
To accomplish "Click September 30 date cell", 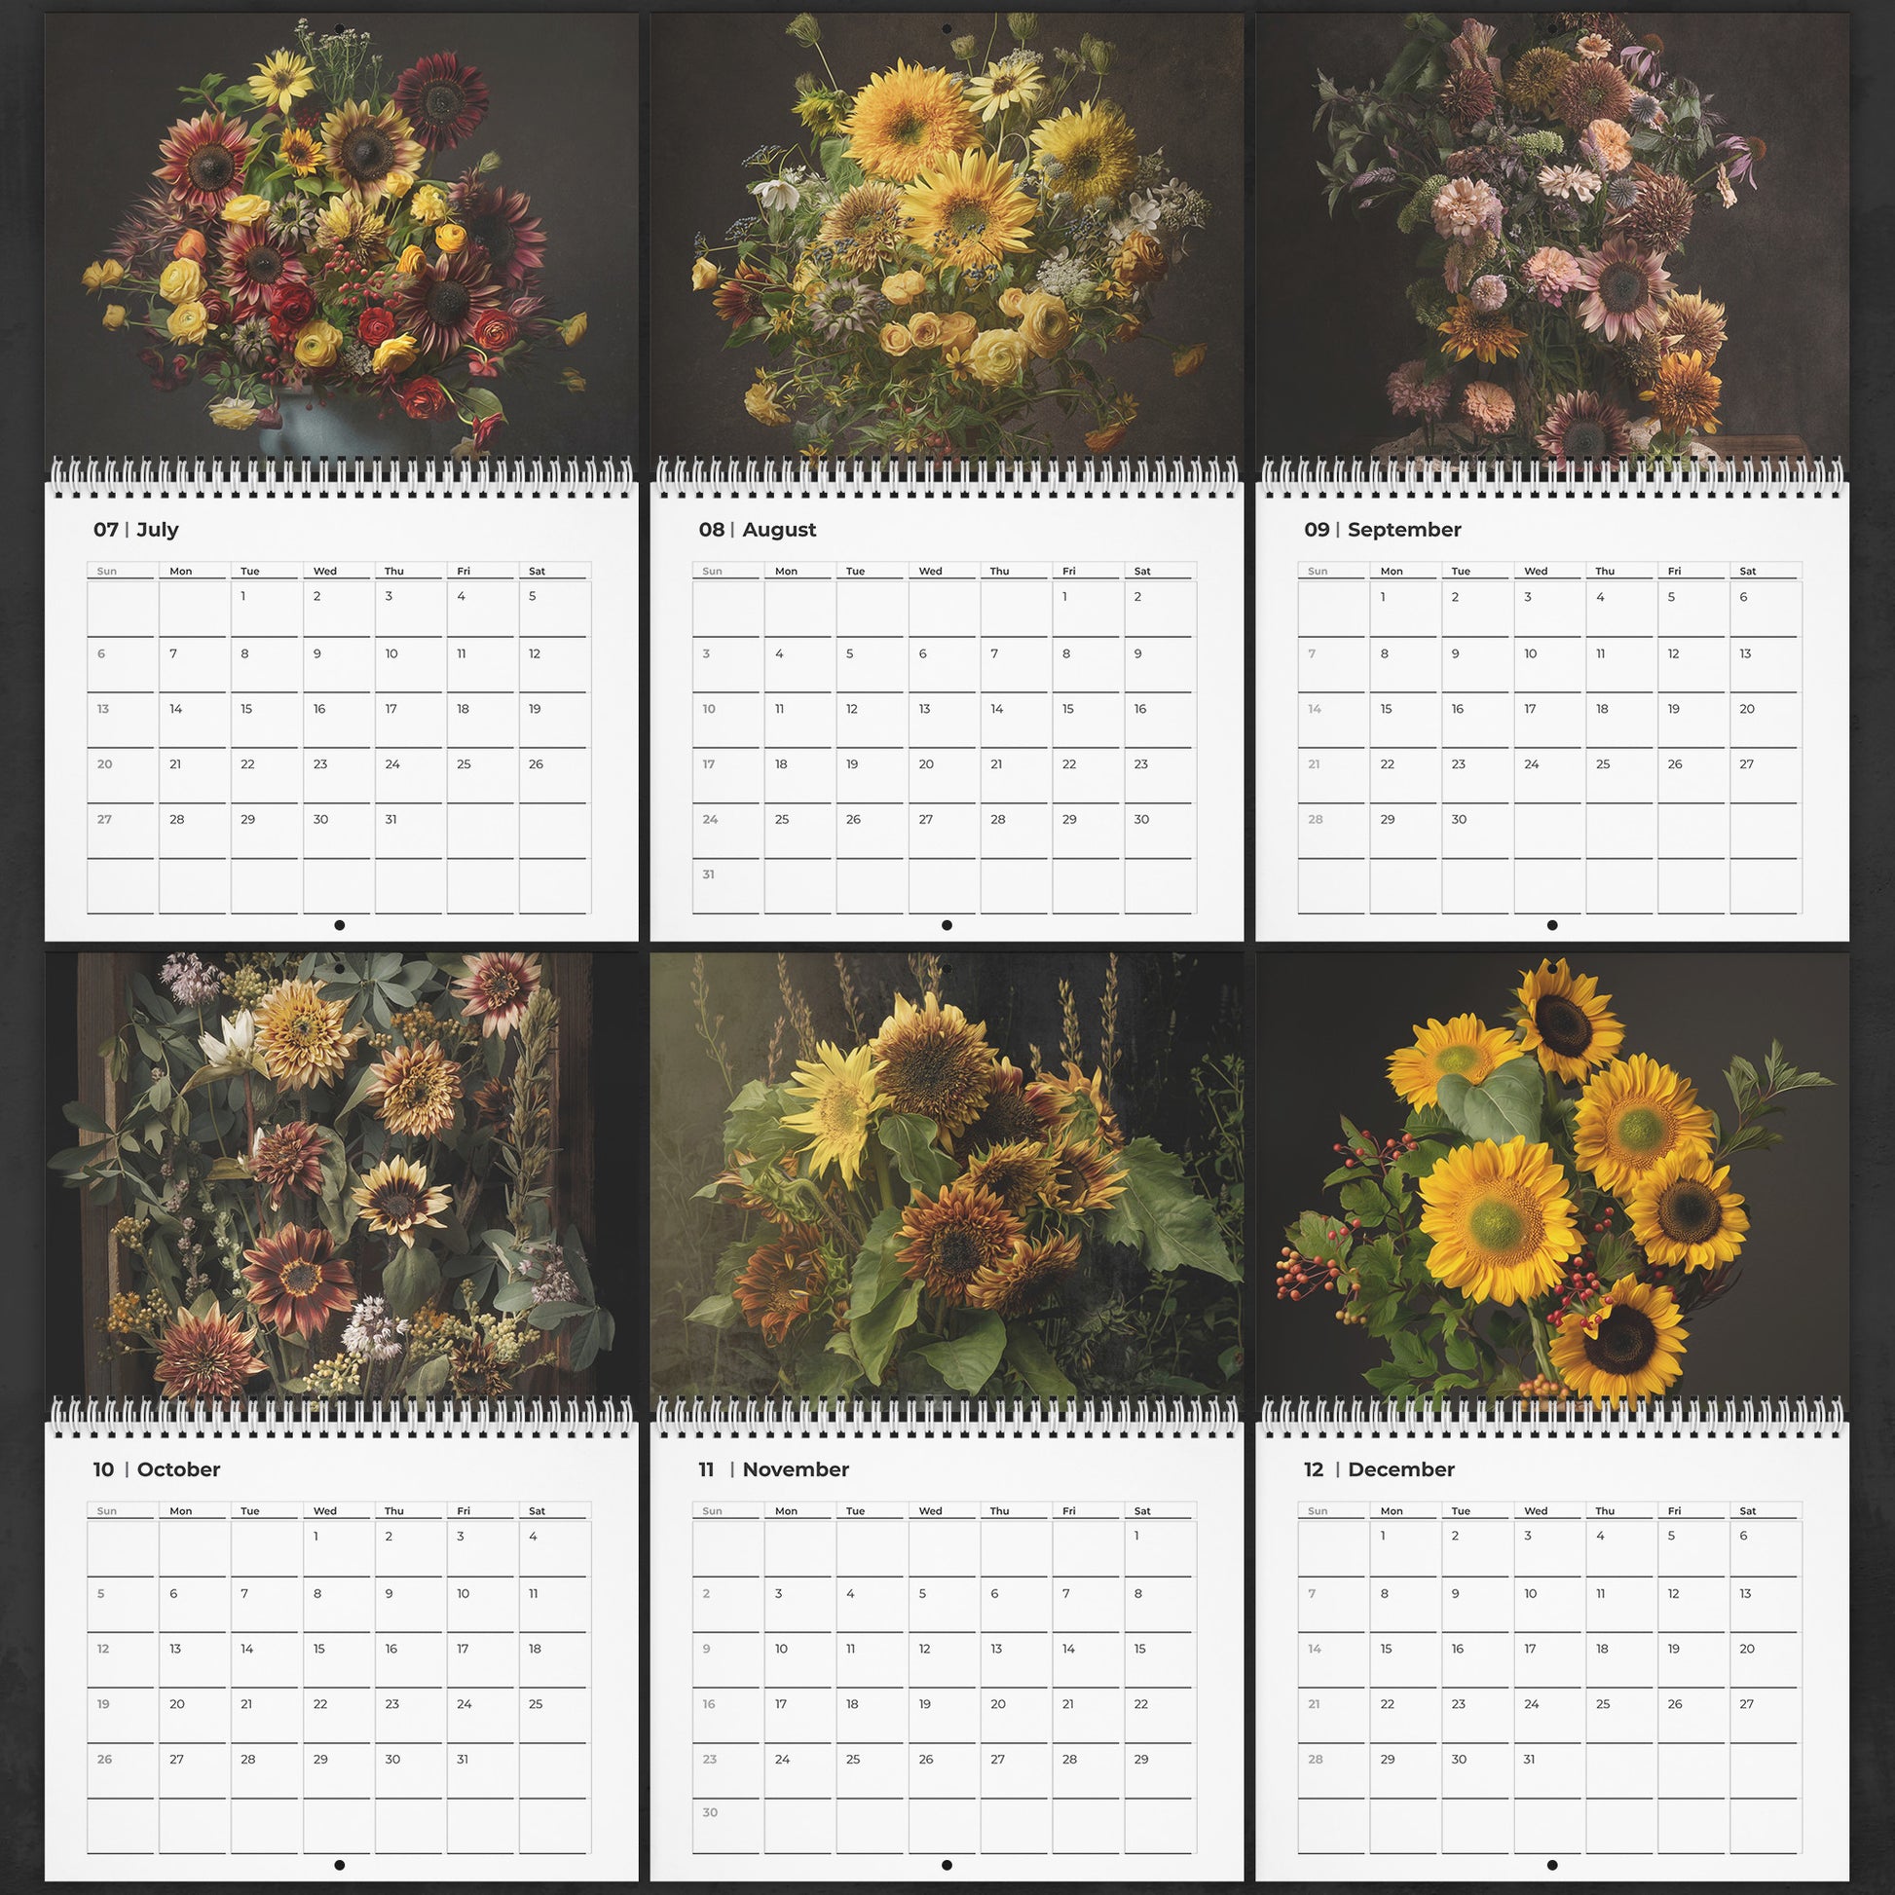I will (1476, 830).
